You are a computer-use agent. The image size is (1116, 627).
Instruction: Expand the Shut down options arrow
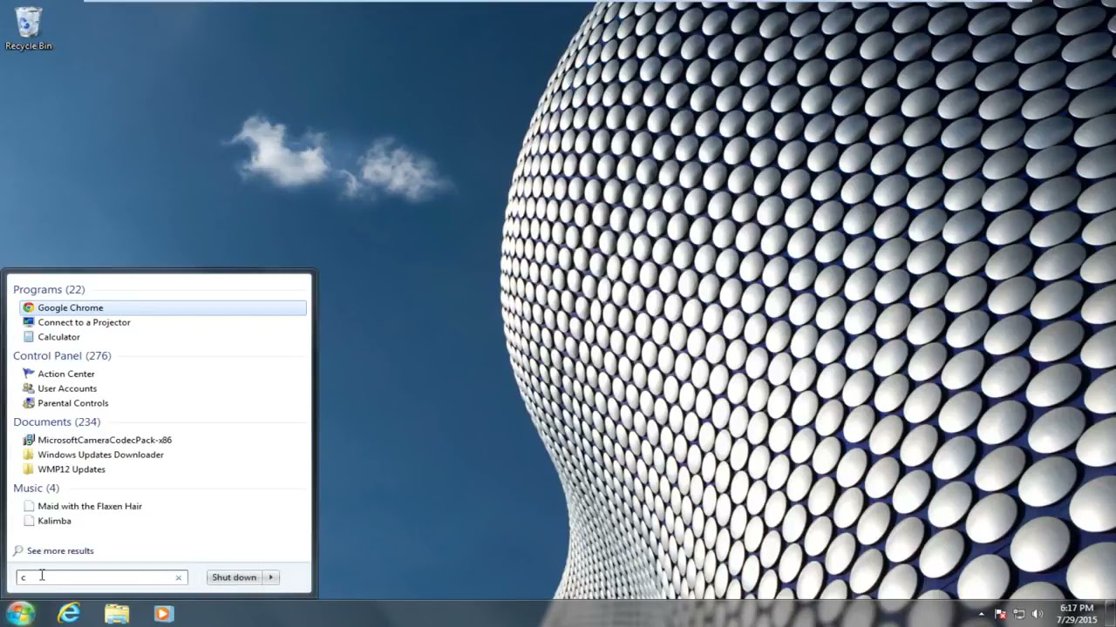tap(271, 577)
